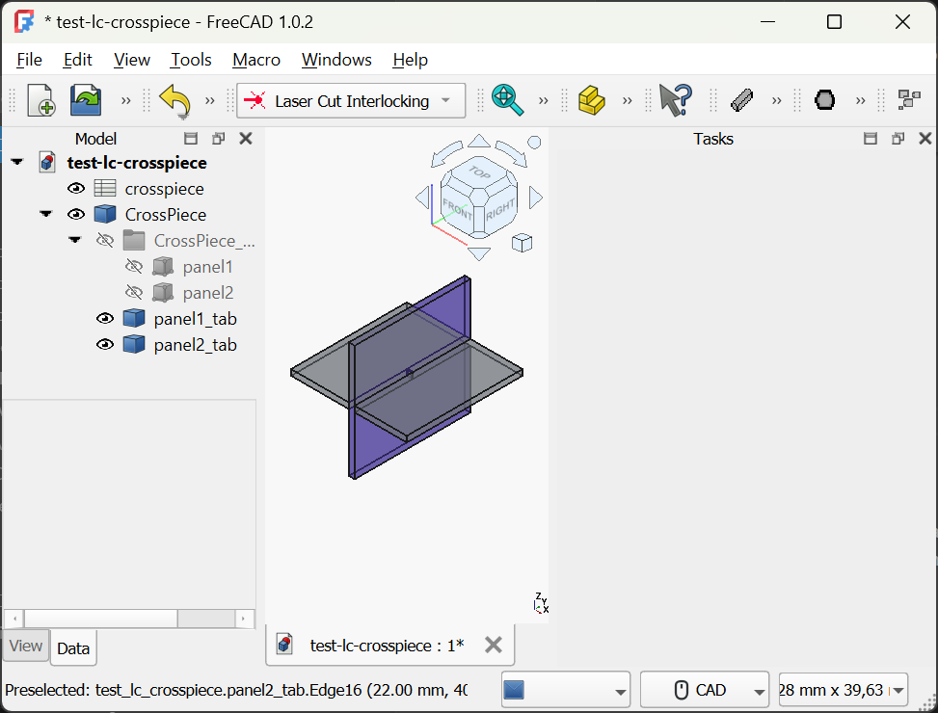
Task: Open the Tools menu
Action: coord(191,60)
